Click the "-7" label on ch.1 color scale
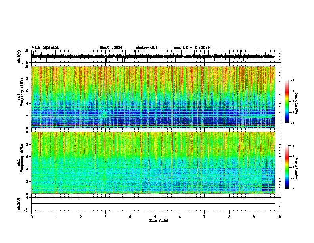This screenshot has height=243, width=314. [x=293, y=123]
